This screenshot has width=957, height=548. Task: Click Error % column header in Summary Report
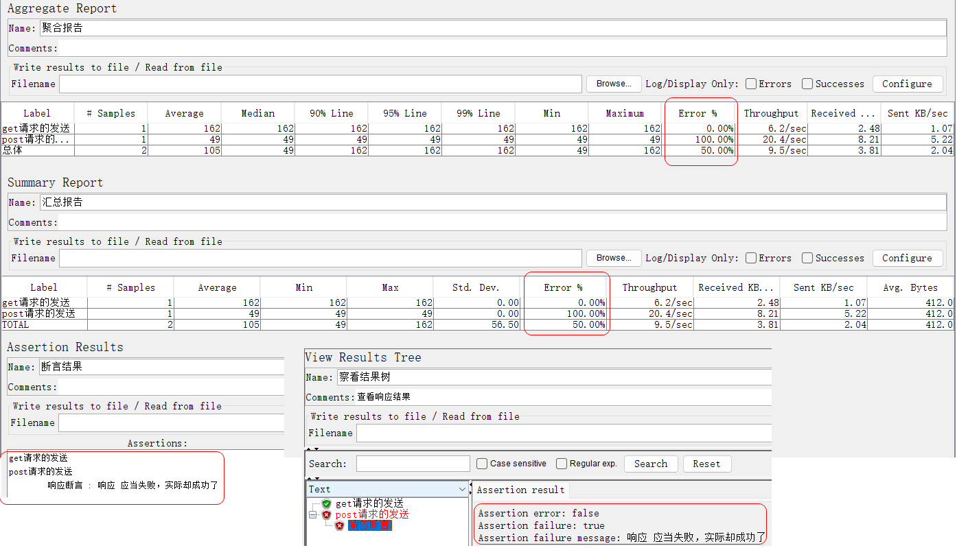point(563,287)
